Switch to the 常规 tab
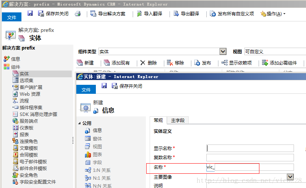Viewport: 306px width, 188px height. point(158,120)
